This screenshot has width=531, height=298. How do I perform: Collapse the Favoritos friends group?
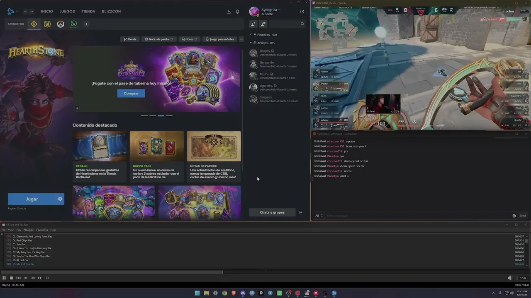(251, 35)
